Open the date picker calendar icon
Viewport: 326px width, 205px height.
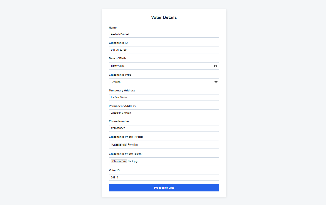216,66
